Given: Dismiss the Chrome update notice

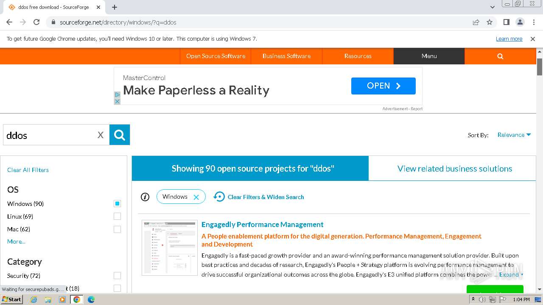Looking at the screenshot, I should (x=533, y=39).
